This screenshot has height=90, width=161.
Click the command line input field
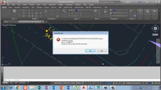click(x=82, y=80)
